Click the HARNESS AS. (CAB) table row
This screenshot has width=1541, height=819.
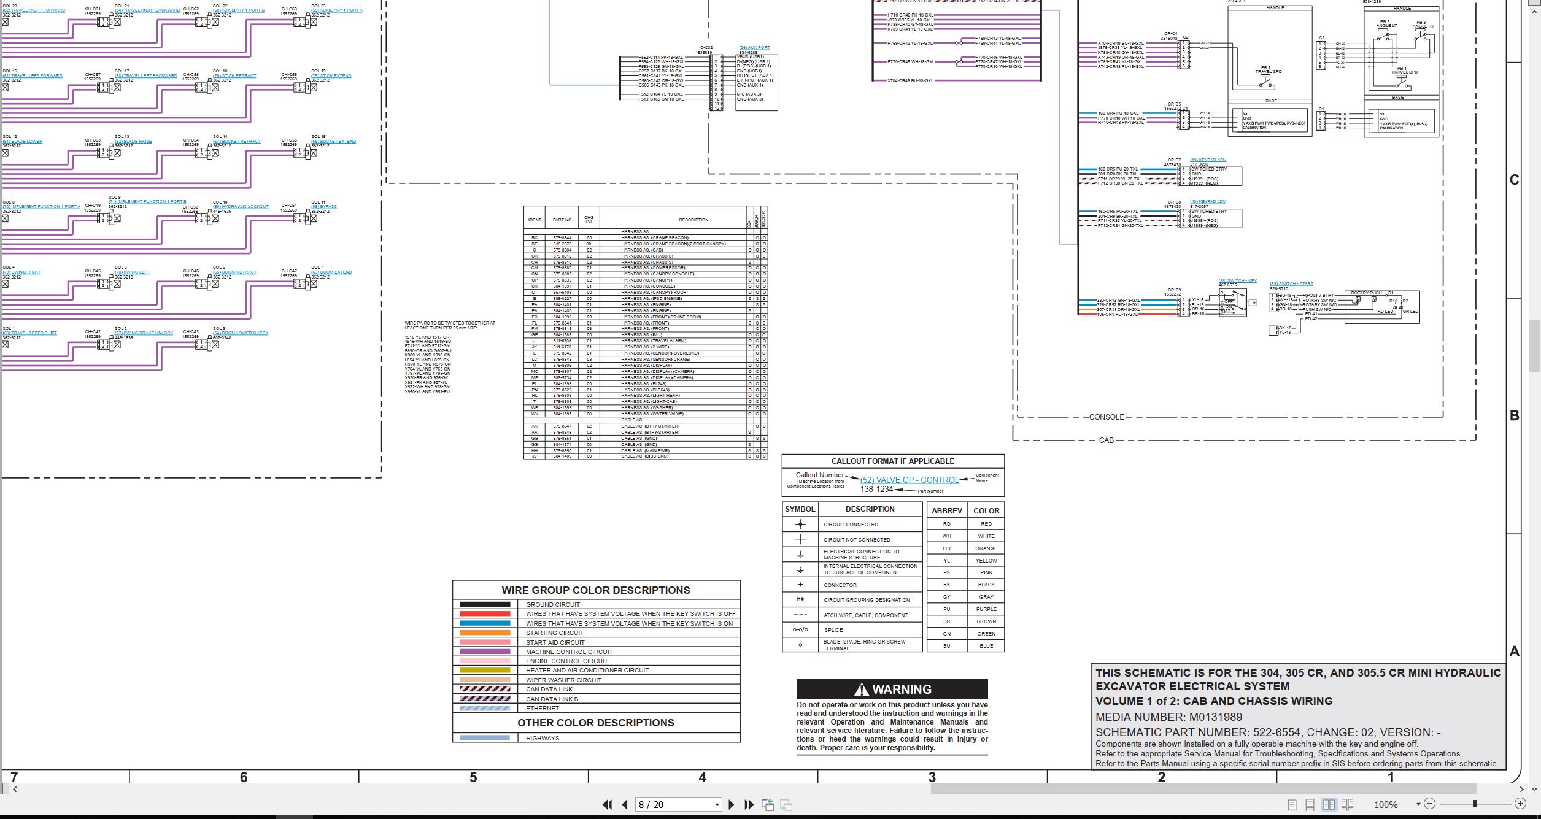646,250
